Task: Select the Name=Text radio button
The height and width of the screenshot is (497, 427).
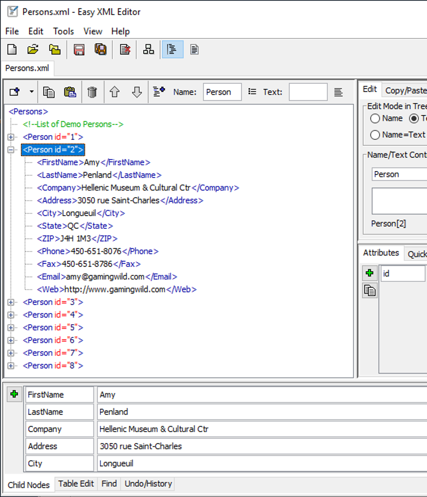Action: coord(375,135)
